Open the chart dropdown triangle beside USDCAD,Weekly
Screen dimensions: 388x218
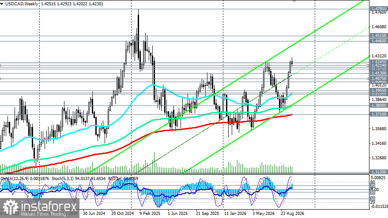click(2, 4)
